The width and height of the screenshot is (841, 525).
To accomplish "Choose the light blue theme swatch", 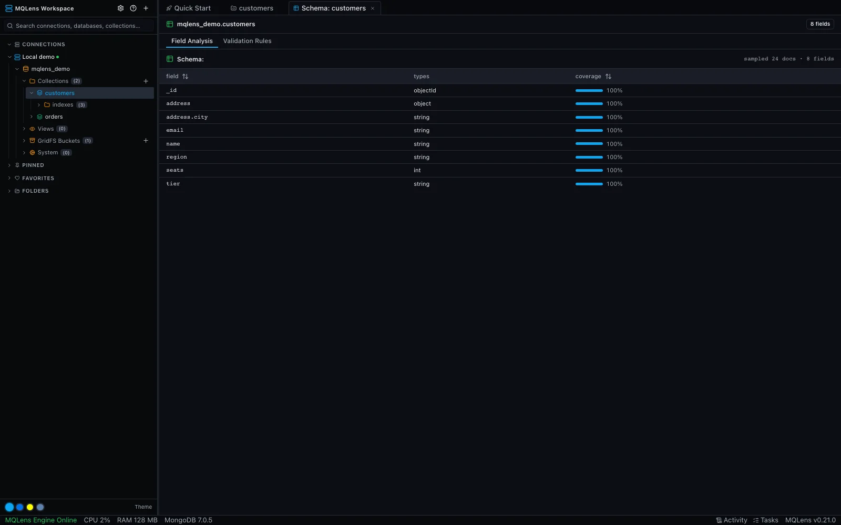I will (x=9, y=507).
